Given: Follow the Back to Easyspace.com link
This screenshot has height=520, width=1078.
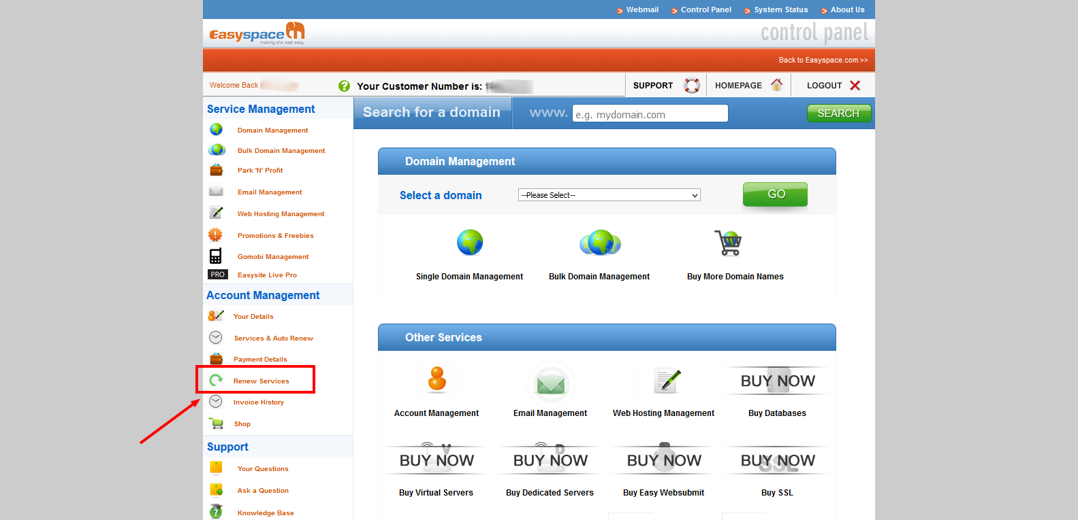Looking at the screenshot, I should point(823,60).
